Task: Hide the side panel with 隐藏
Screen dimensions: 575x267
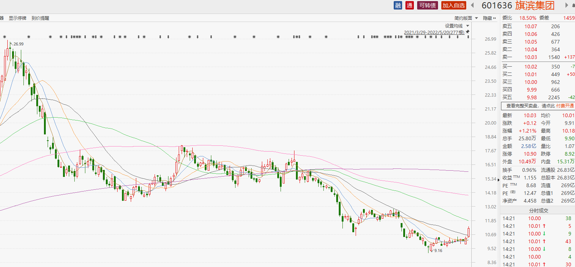Action: 489,18
